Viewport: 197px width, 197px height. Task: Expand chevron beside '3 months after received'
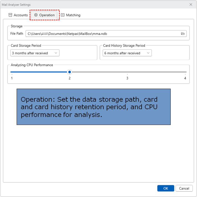tap(56, 53)
